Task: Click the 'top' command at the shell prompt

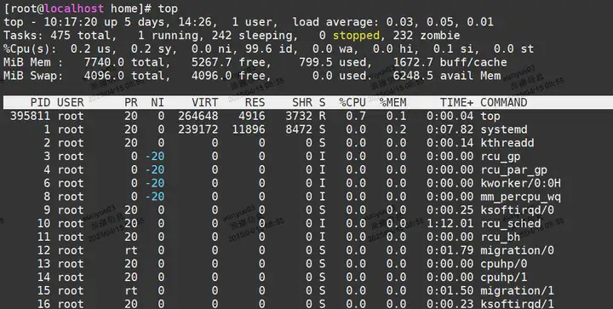Action: click(168, 9)
